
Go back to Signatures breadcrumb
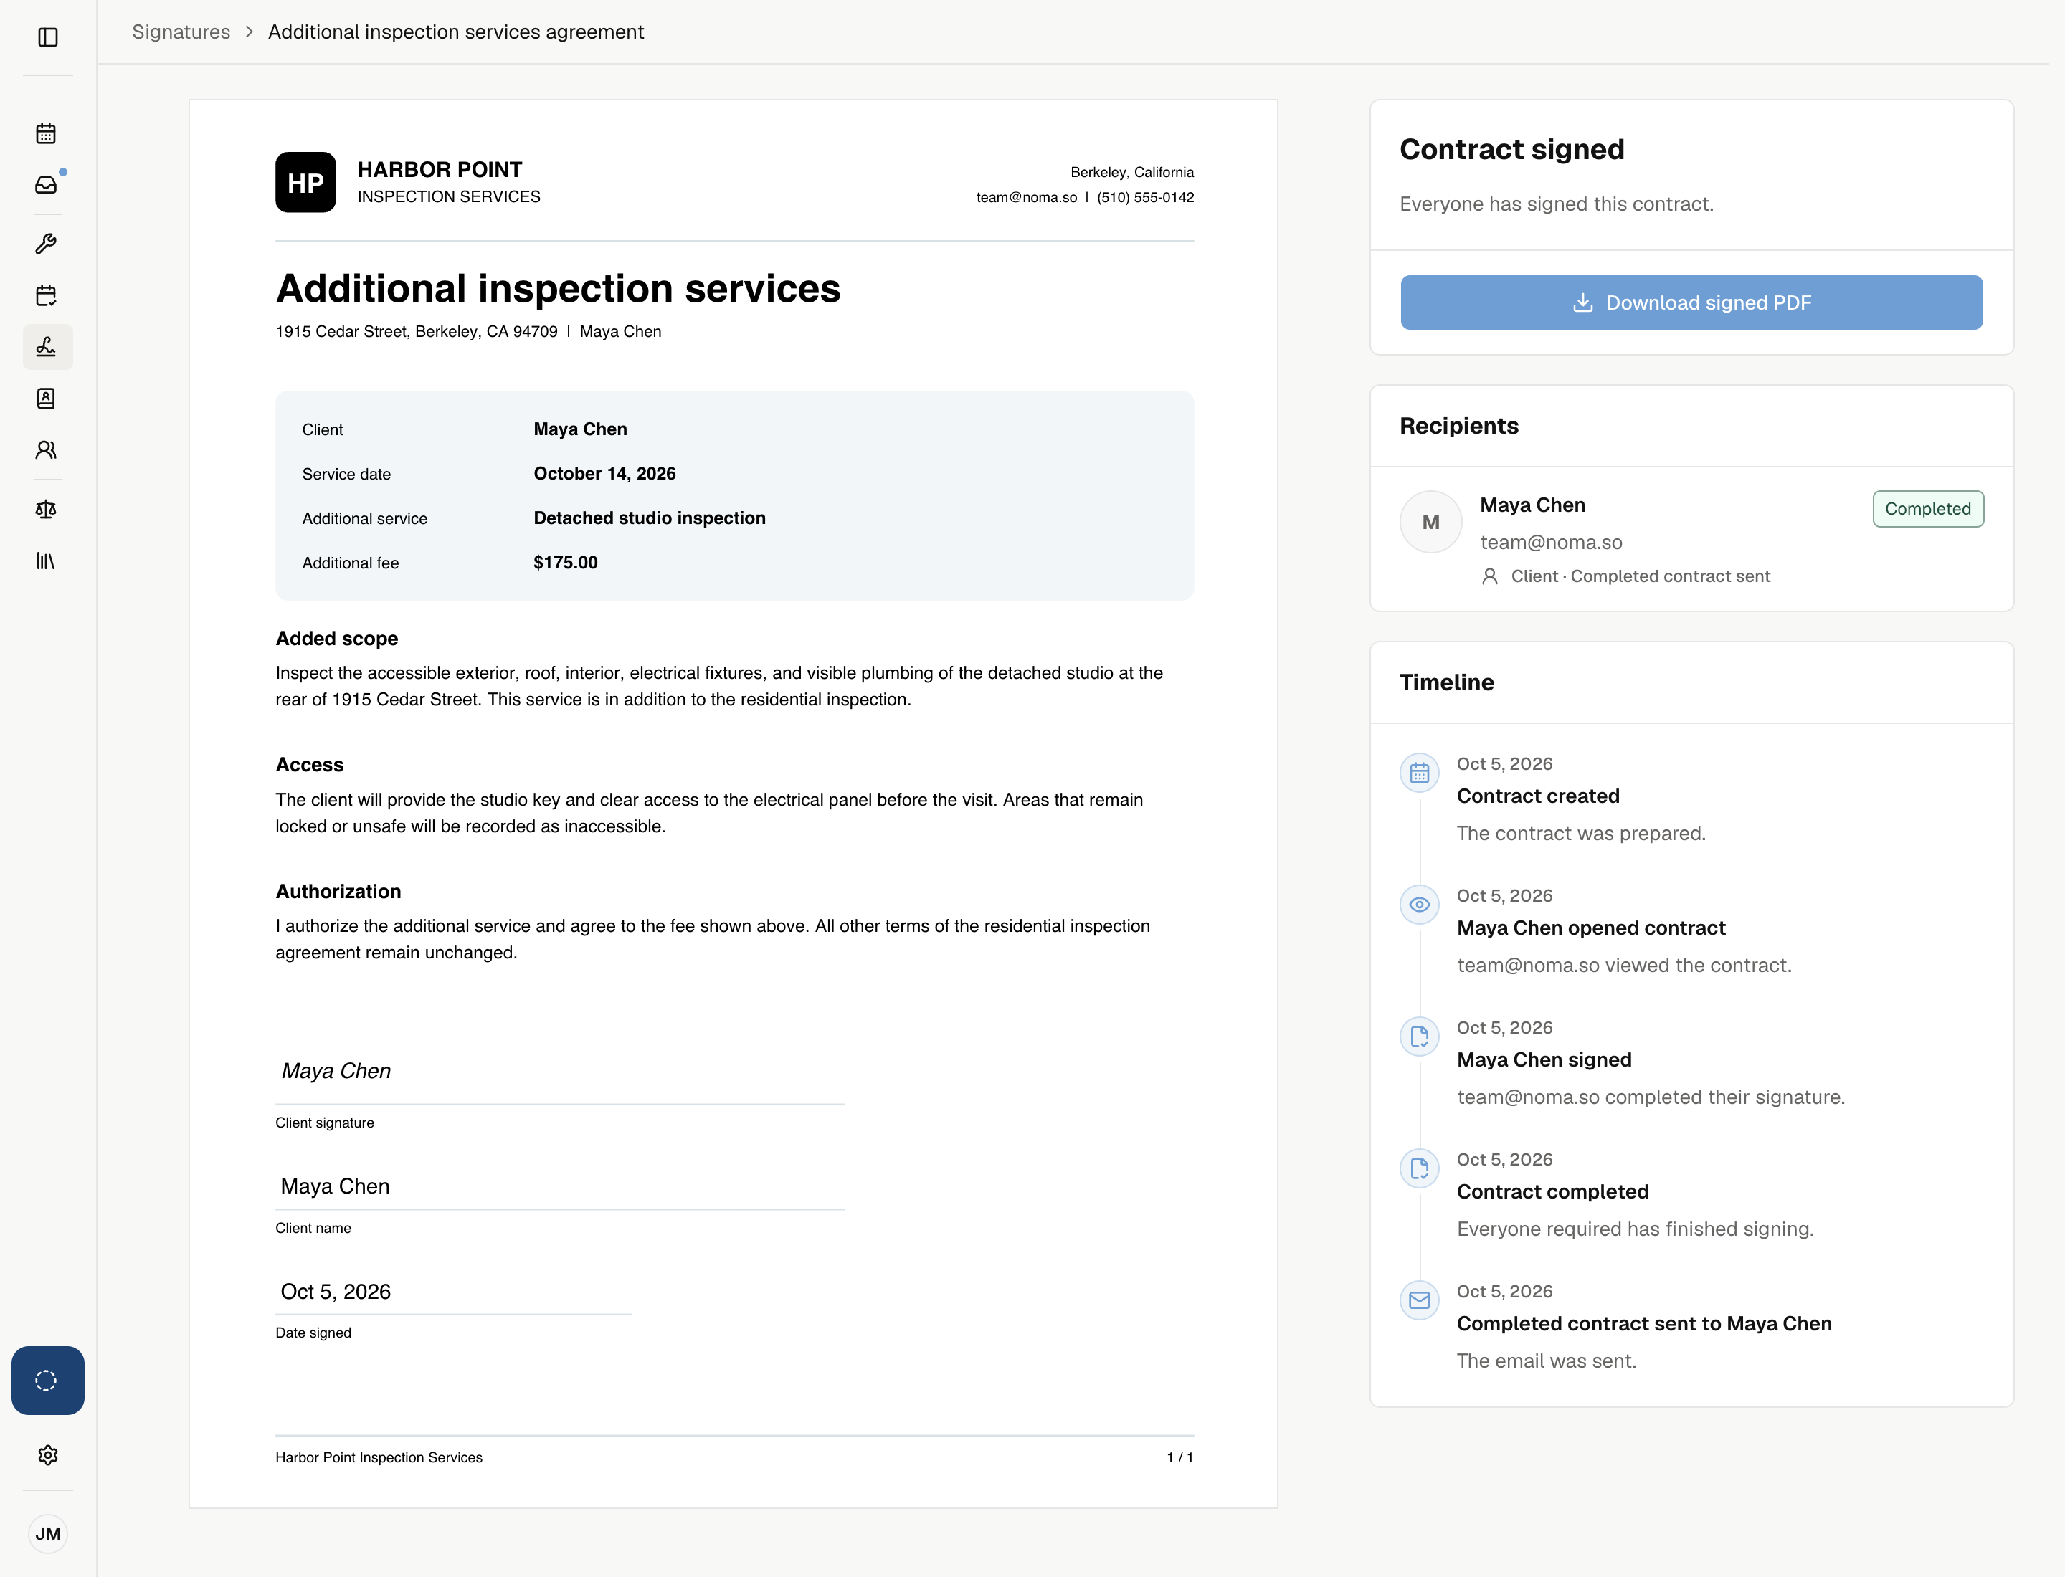[181, 32]
